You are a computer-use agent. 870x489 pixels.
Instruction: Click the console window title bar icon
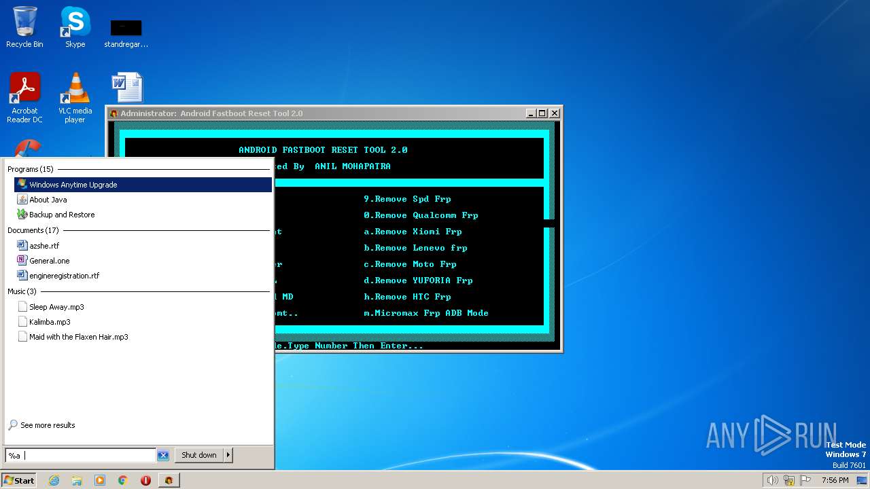(114, 113)
